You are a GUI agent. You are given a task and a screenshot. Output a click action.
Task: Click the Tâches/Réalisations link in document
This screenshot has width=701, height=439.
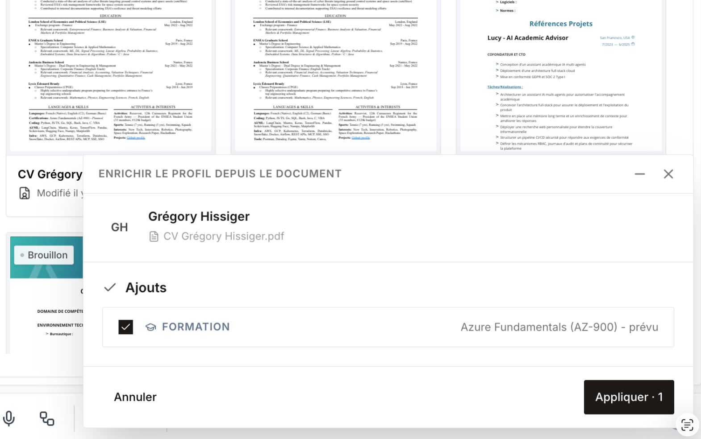(505, 87)
